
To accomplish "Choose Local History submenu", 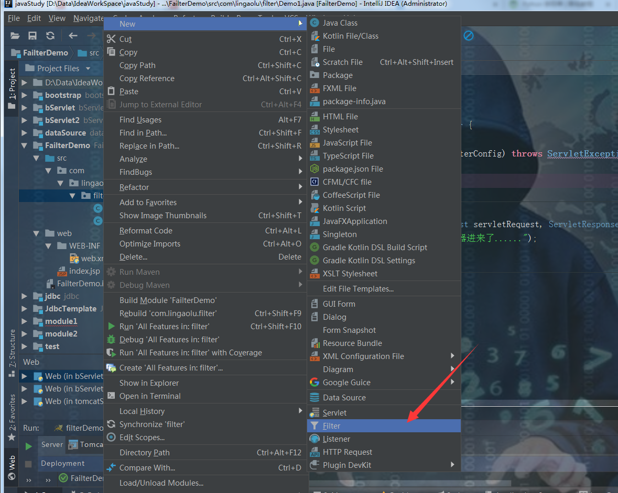I will point(205,411).
